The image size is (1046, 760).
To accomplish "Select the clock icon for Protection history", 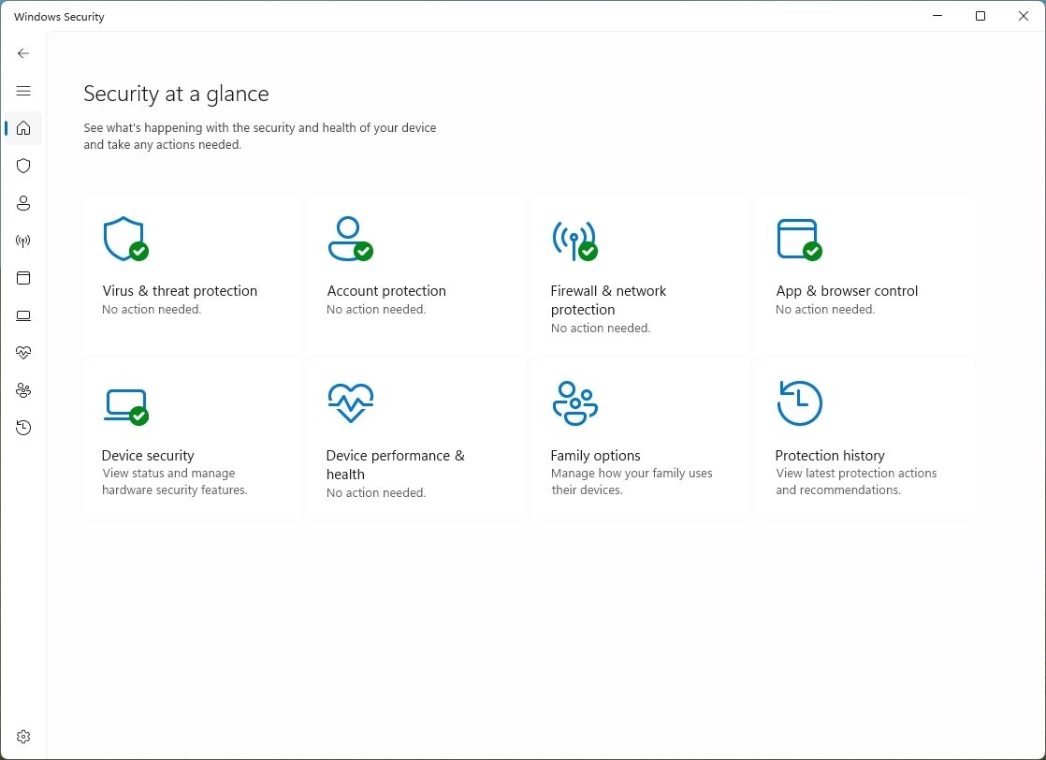I will coord(23,428).
